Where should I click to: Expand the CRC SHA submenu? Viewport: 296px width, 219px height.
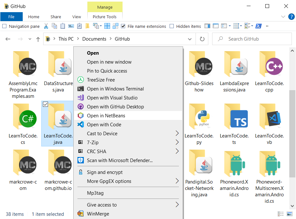[177, 151]
